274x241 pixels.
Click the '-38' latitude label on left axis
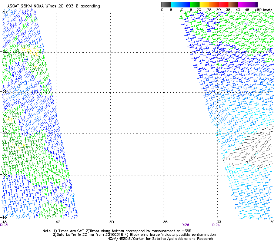3,174
